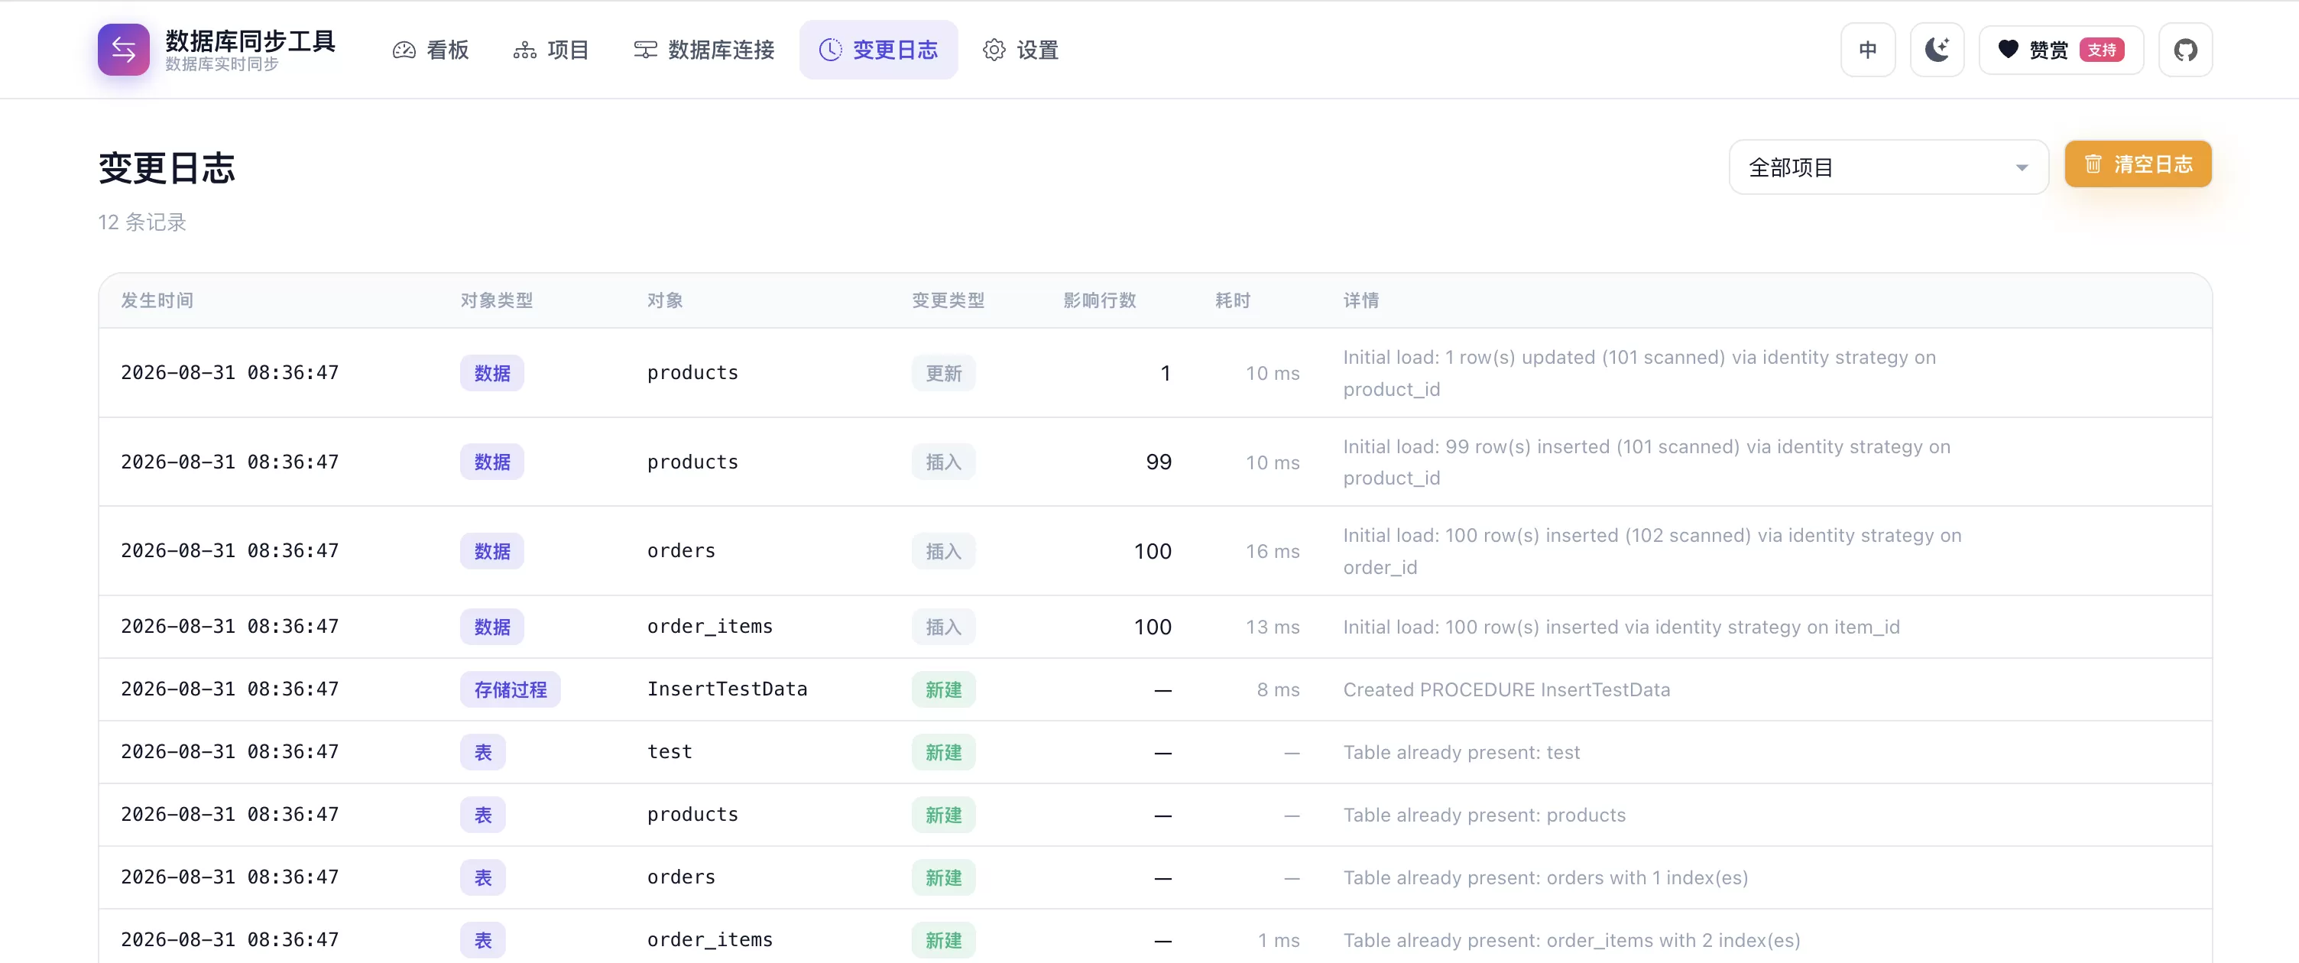The height and width of the screenshot is (963, 2299).
Task: Select the 变更日志 tab
Action: pos(878,50)
